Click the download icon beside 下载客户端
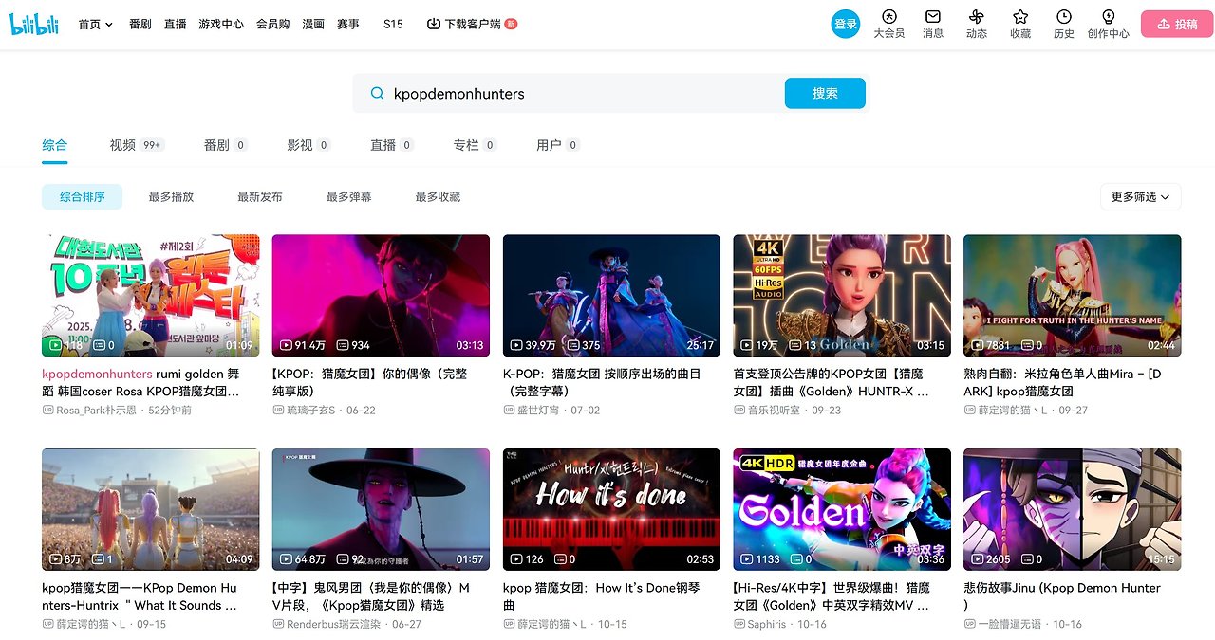The image size is (1215, 640). click(x=434, y=24)
